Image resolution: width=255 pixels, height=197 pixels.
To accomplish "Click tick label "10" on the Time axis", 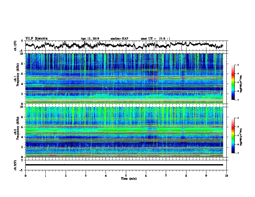I will tap(226, 176).
